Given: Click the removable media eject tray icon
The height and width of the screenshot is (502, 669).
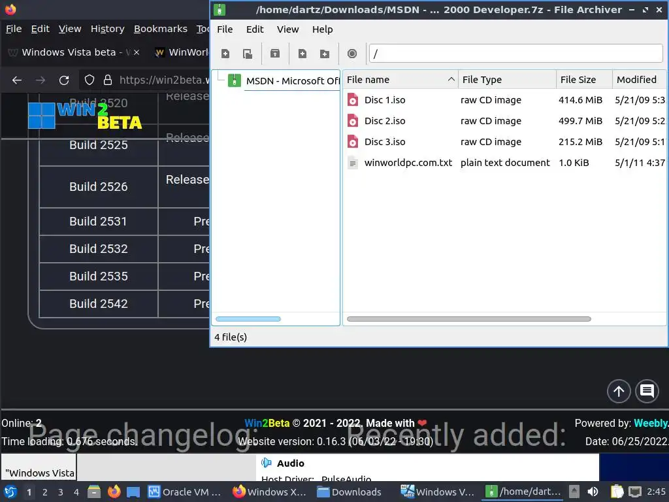Looking at the screenshot, I should coord(574,492).
